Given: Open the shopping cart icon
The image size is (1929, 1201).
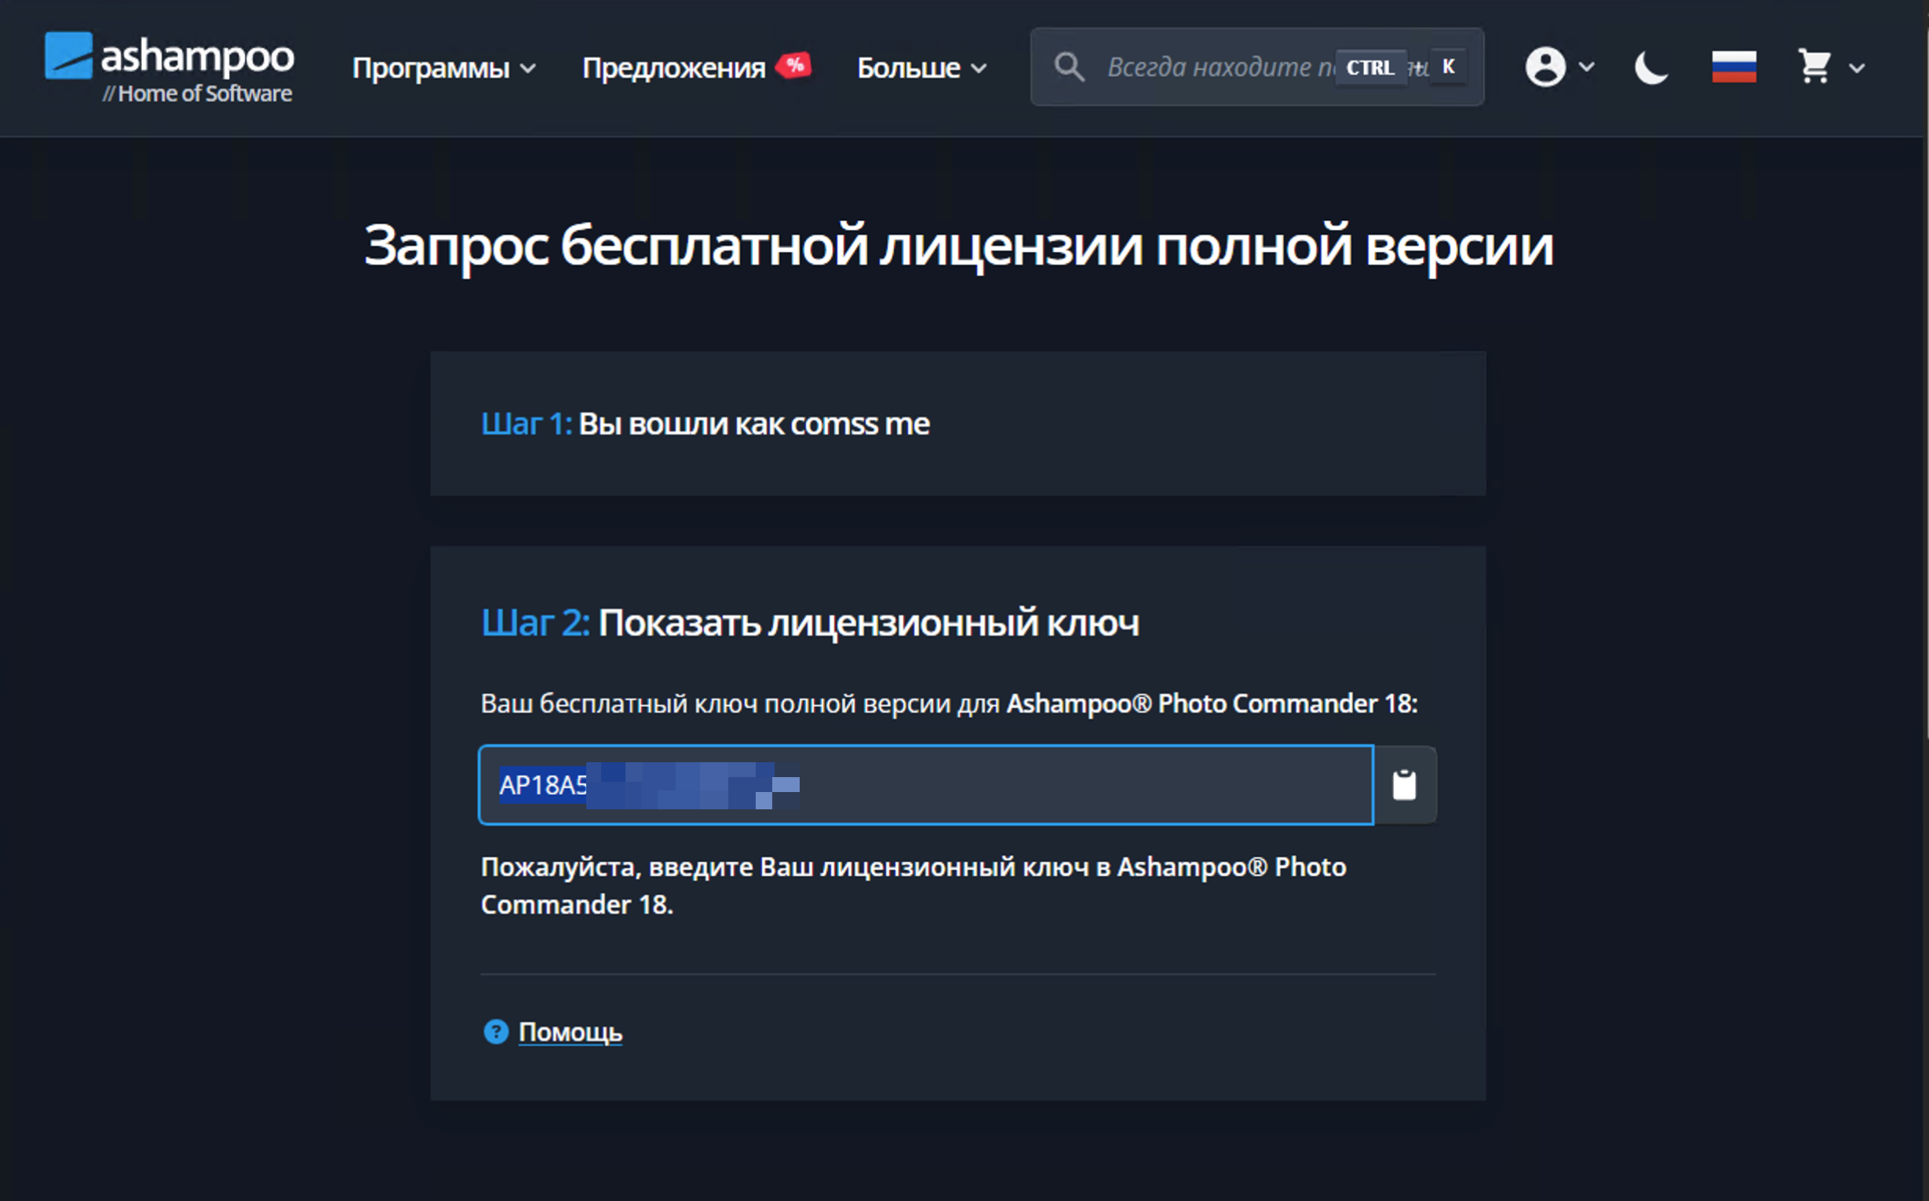Looking at the screenshot, I should click(x=1814, y=67).
